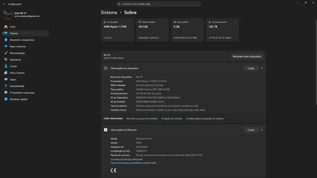
Task: Click the vertical scrollbar on the right
Action: pyautogui.click(x=316, y=63)
